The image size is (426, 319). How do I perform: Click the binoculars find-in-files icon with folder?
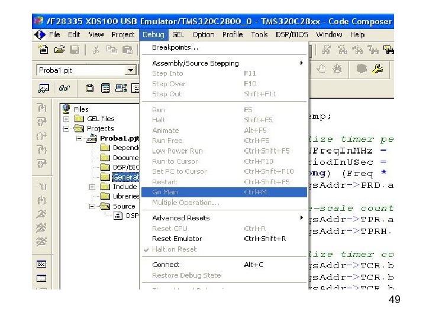389,50
